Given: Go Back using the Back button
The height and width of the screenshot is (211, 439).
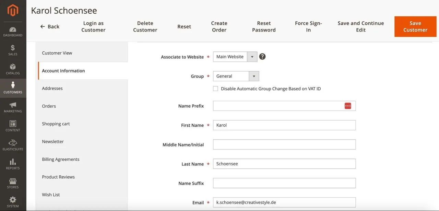Looking at the screenshot, I should tap(50, 26).
